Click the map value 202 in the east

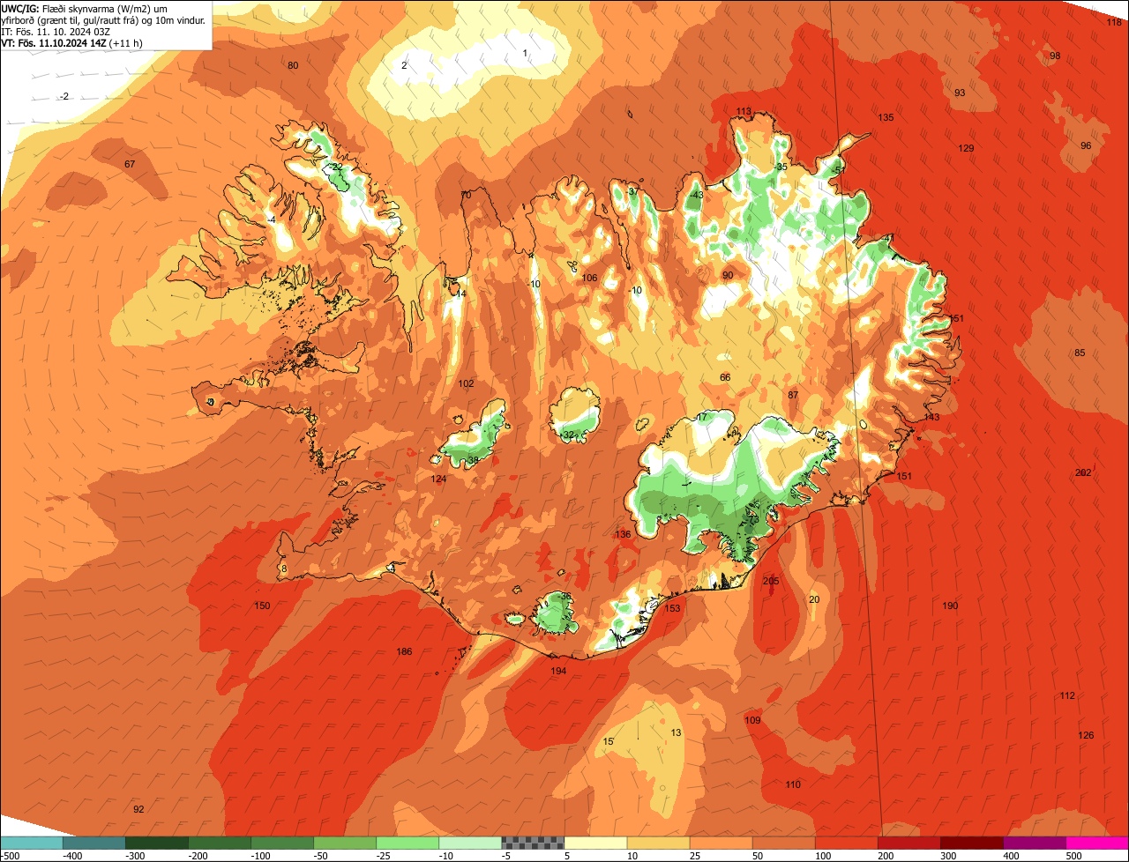click(1083, 472)
